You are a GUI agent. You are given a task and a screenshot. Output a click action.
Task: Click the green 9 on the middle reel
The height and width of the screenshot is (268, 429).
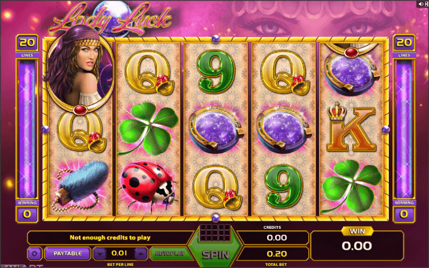[x=216, y=72]
